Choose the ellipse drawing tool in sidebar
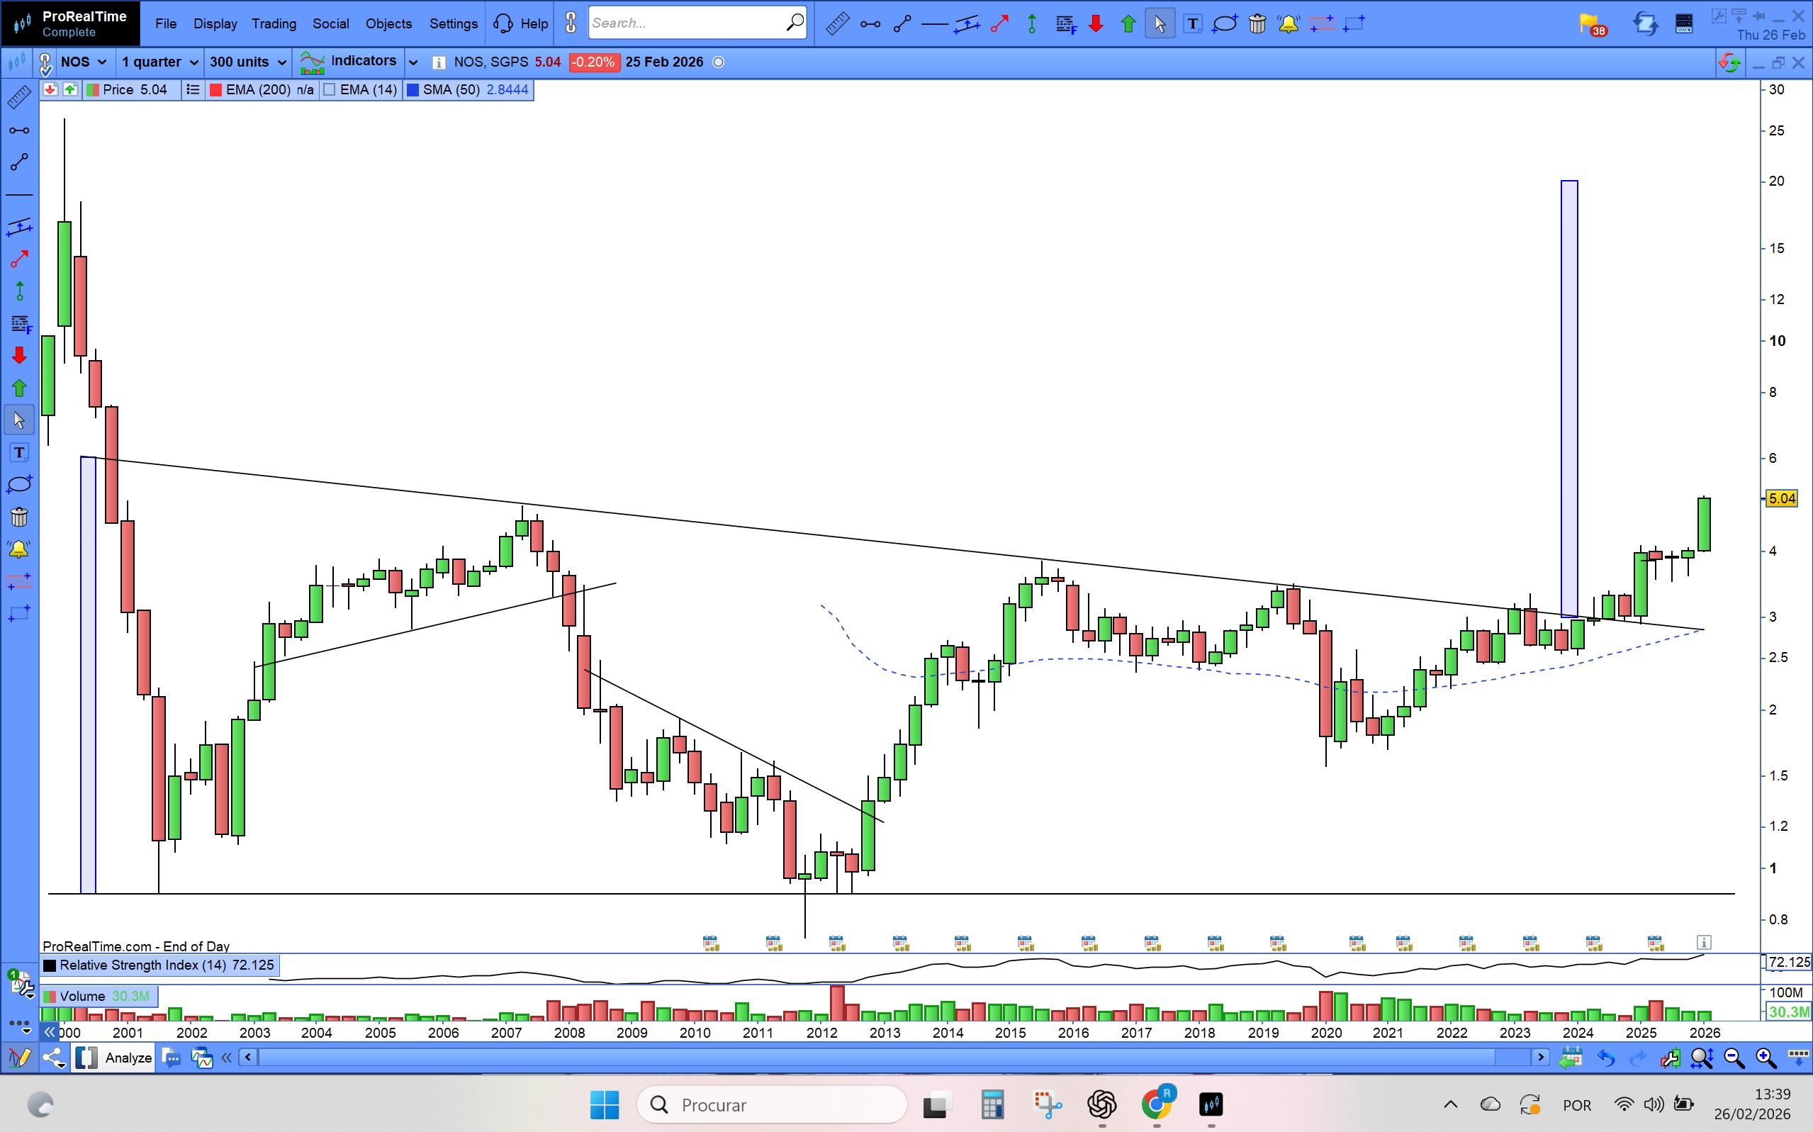 [18, 484]
